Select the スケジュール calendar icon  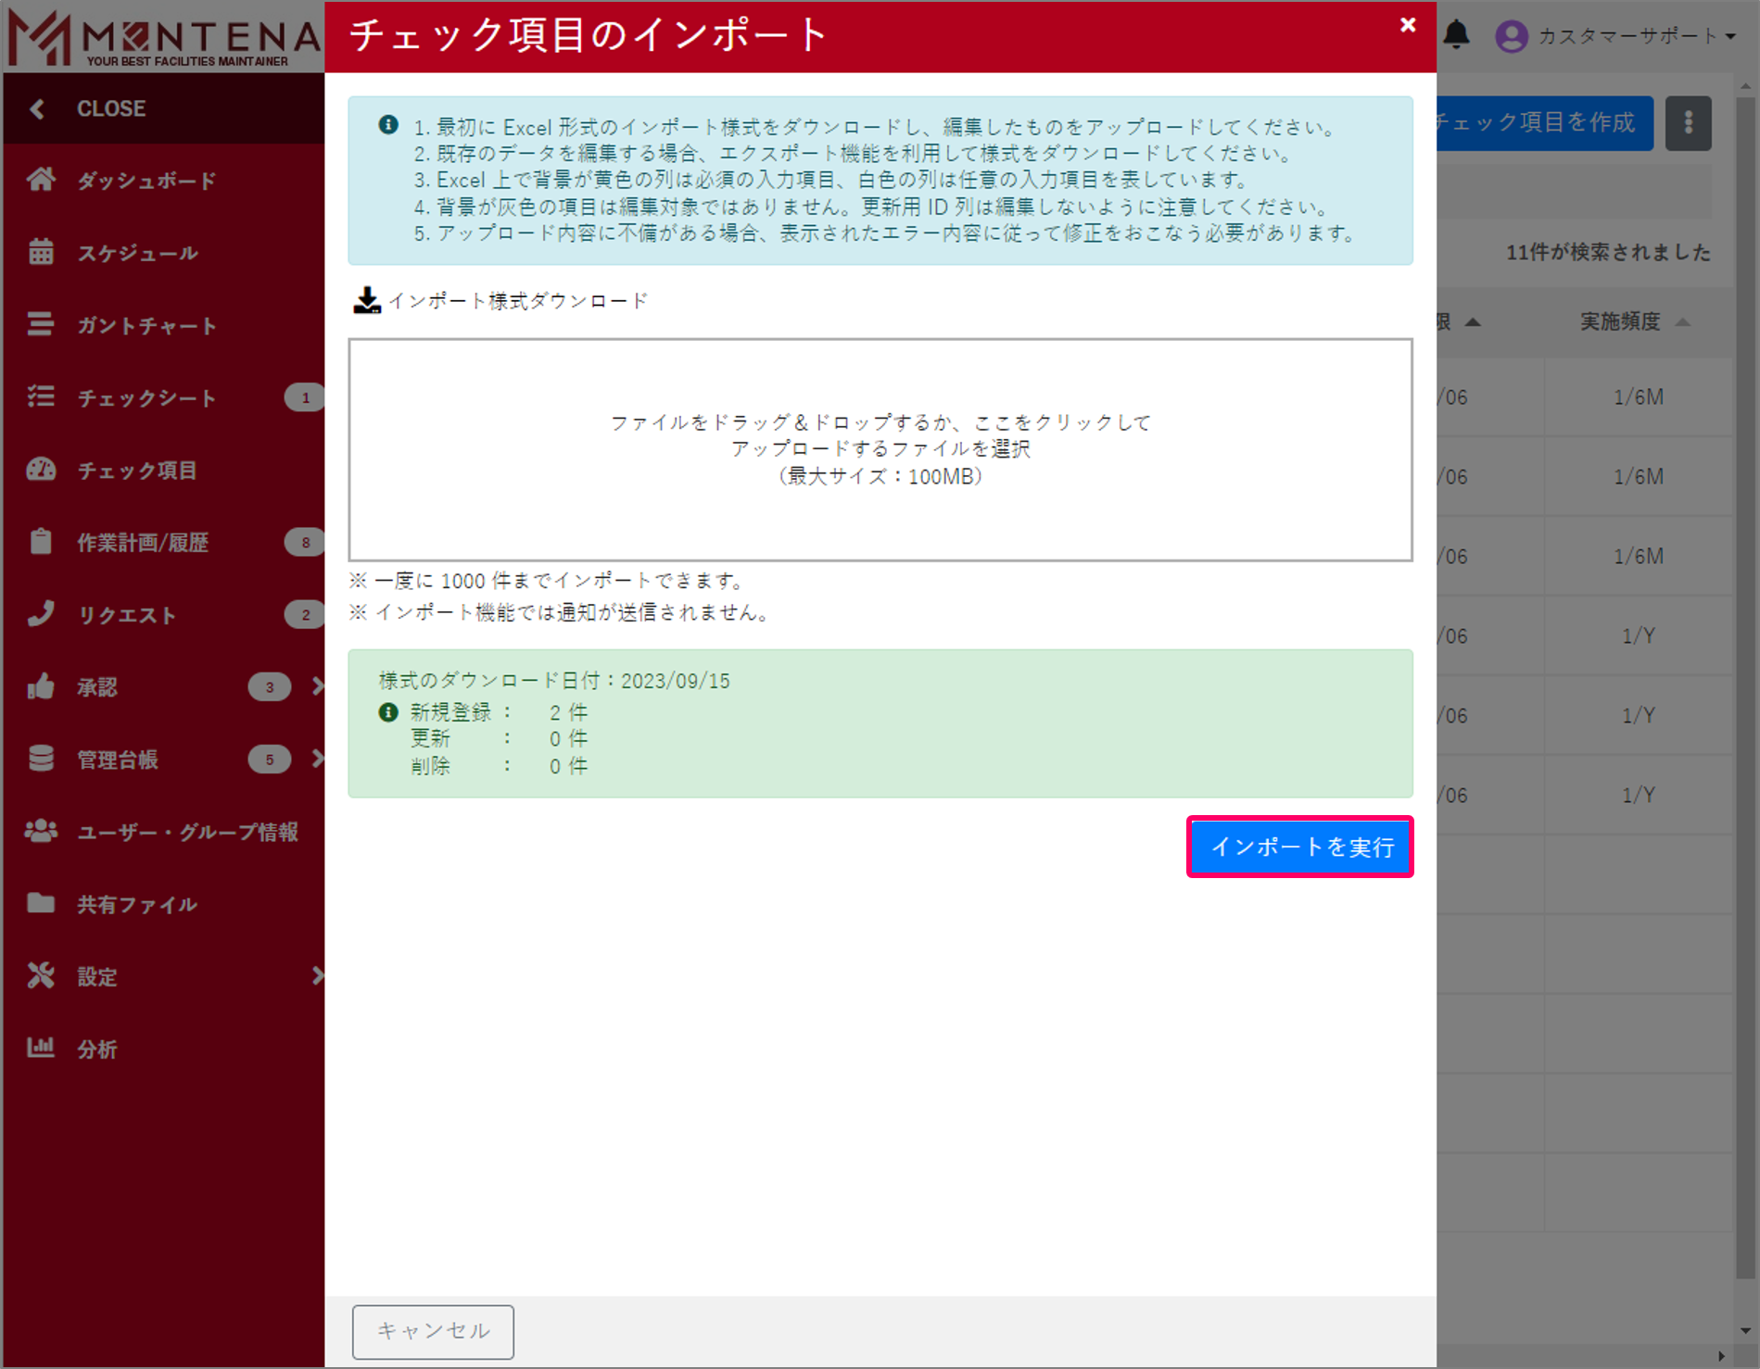(41, 252)
